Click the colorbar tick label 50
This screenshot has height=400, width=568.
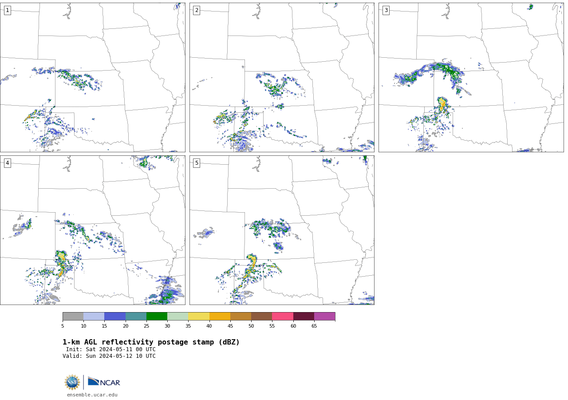pos(251,326)
